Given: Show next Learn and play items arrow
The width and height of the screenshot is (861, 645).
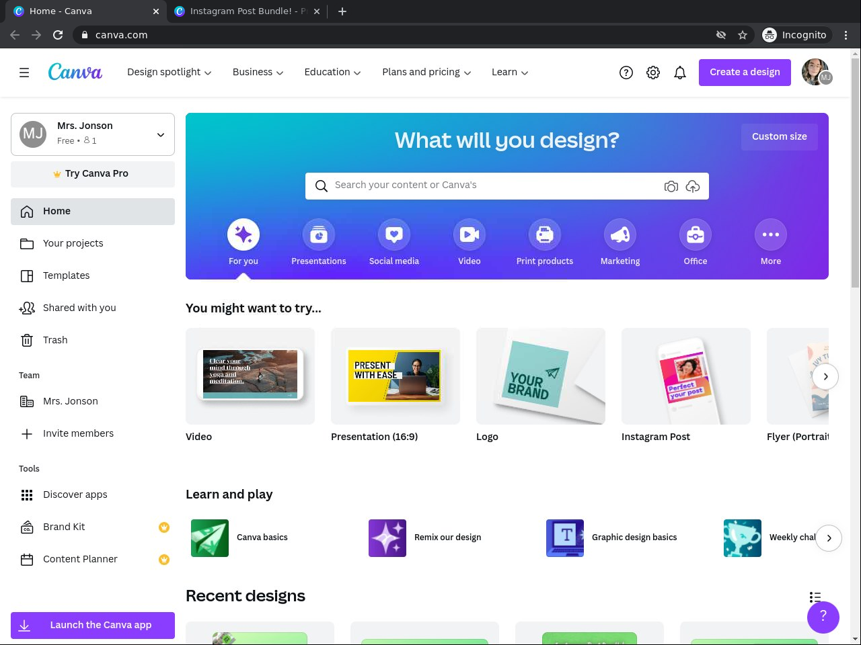Looking at the screenshot, I should (x=829, y=538).
